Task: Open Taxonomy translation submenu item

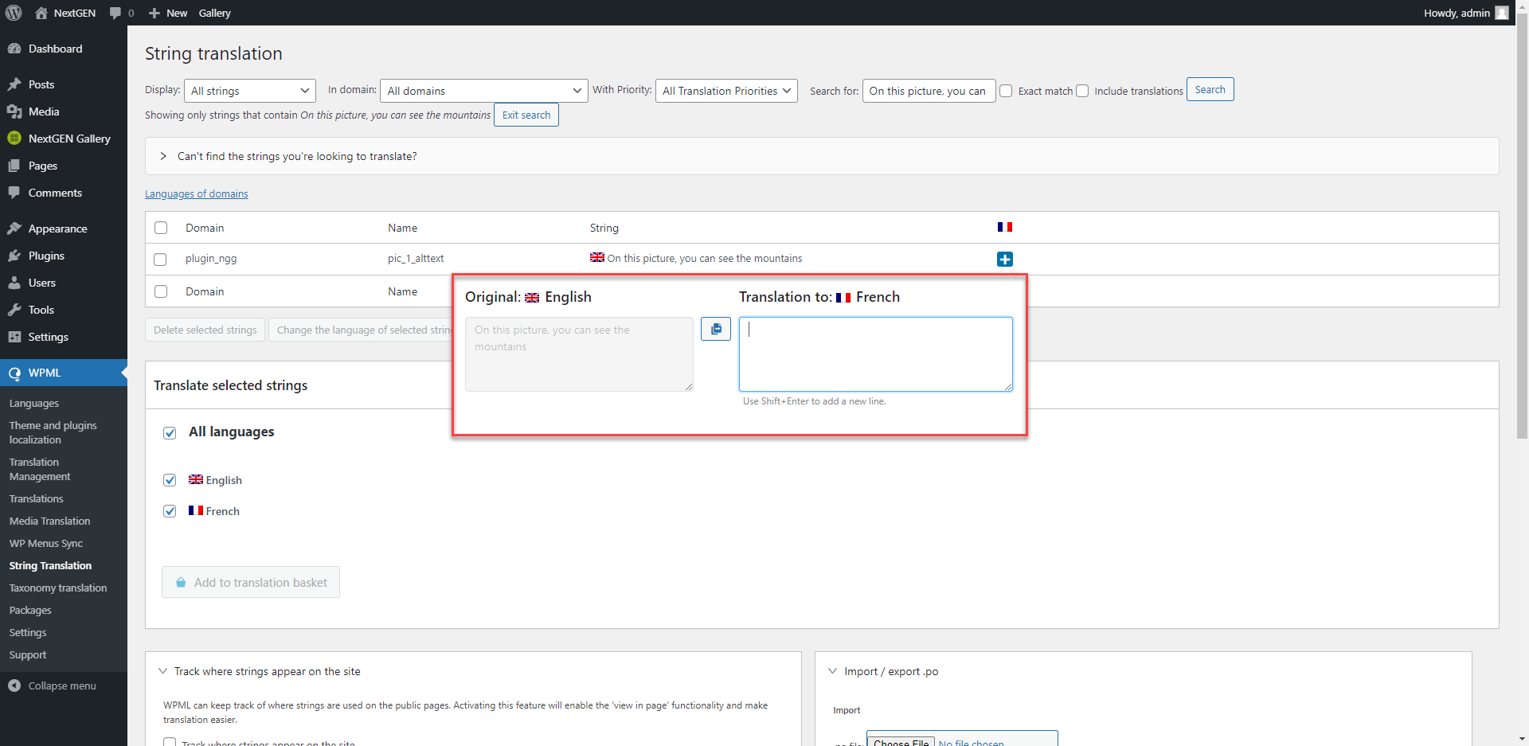Action: (58, 588)
